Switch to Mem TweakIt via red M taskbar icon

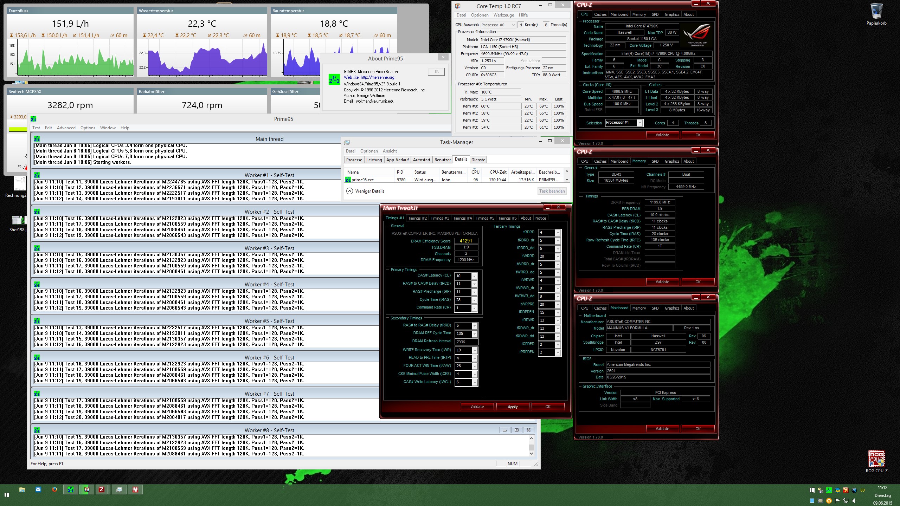click(135, 489)
